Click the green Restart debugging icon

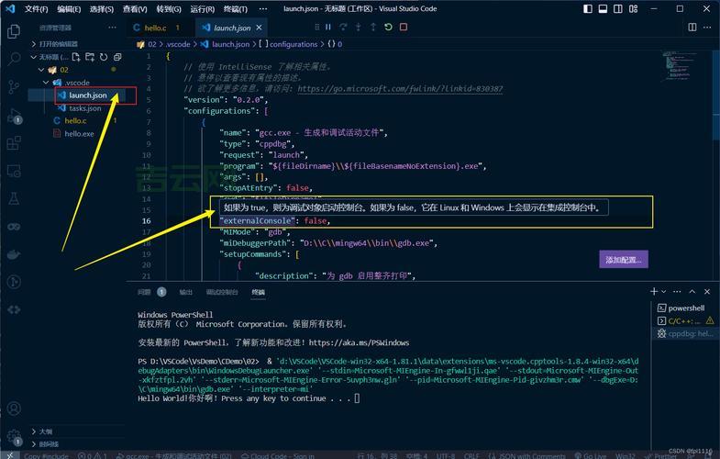click(x=388, y=28)
